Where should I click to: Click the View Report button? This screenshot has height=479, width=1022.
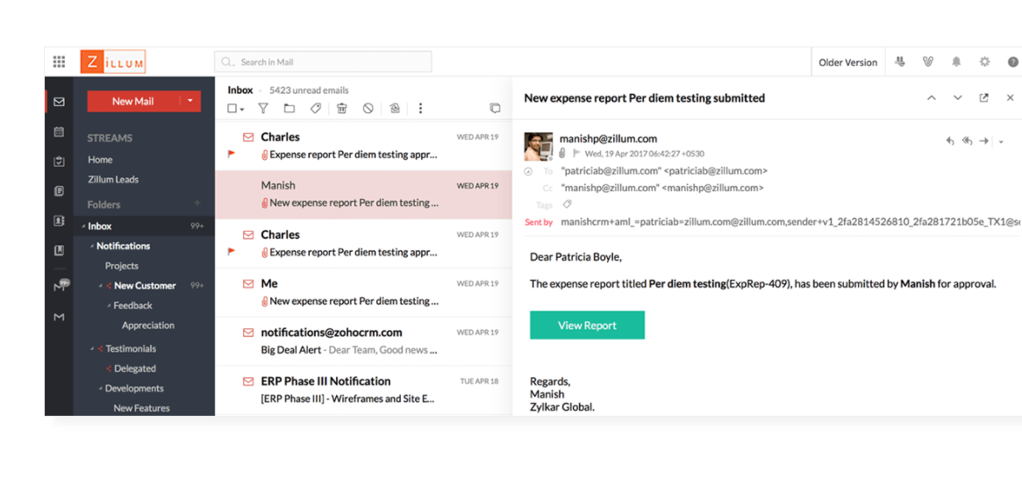(587, 325)
